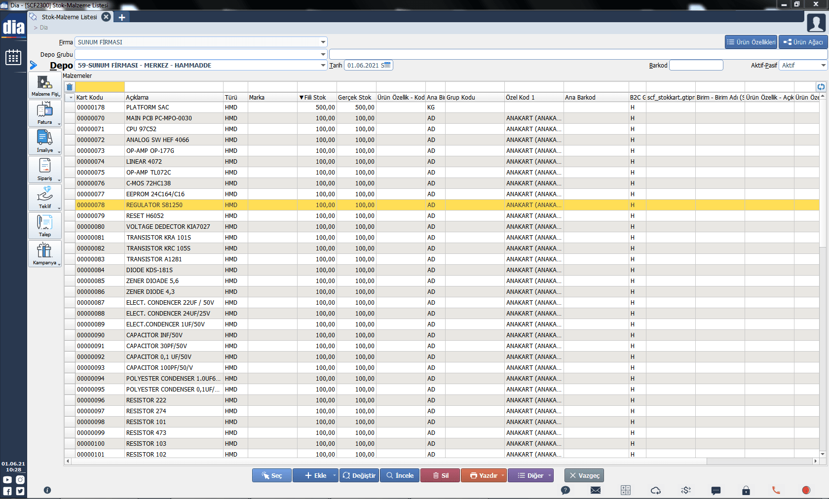Click the dia logo
829x499 pixels.
click(x=13, y=28)
